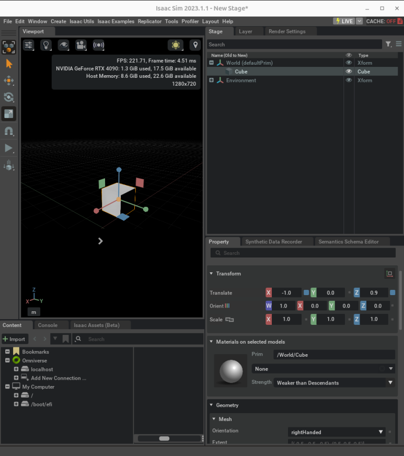Open the Orientation rightHanded dropdown
404x456 pixels.
click(337, 432)
